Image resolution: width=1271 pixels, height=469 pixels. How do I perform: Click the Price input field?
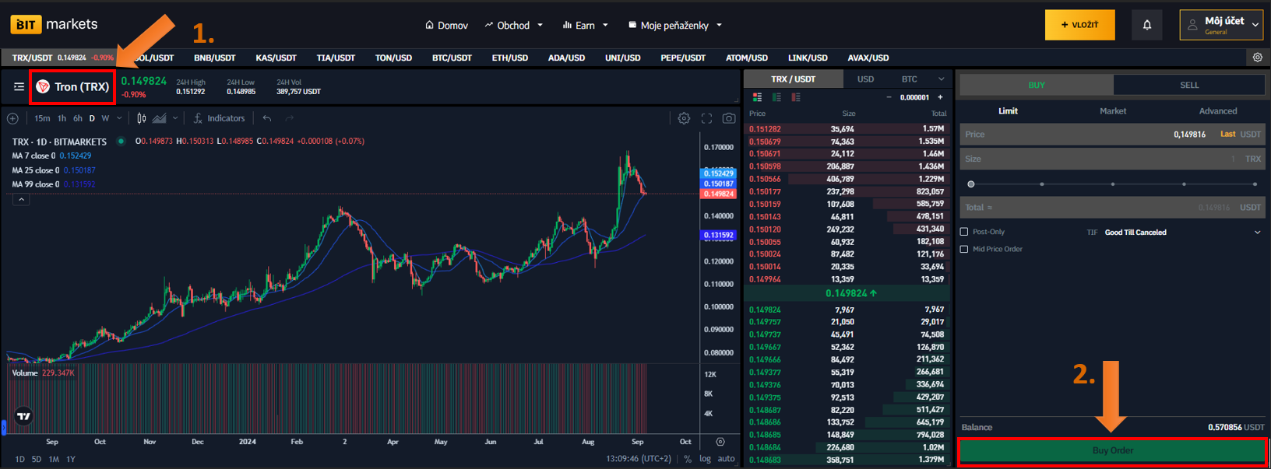(1112, 134)
